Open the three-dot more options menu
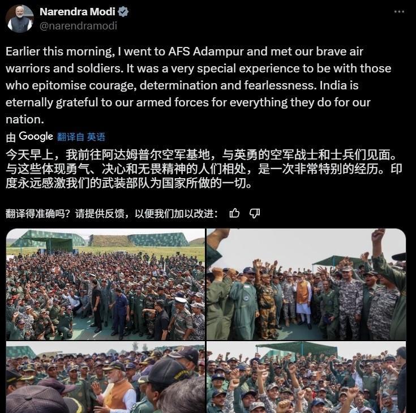This screenshot has width=416, height=413. click(x=399, y=12)
